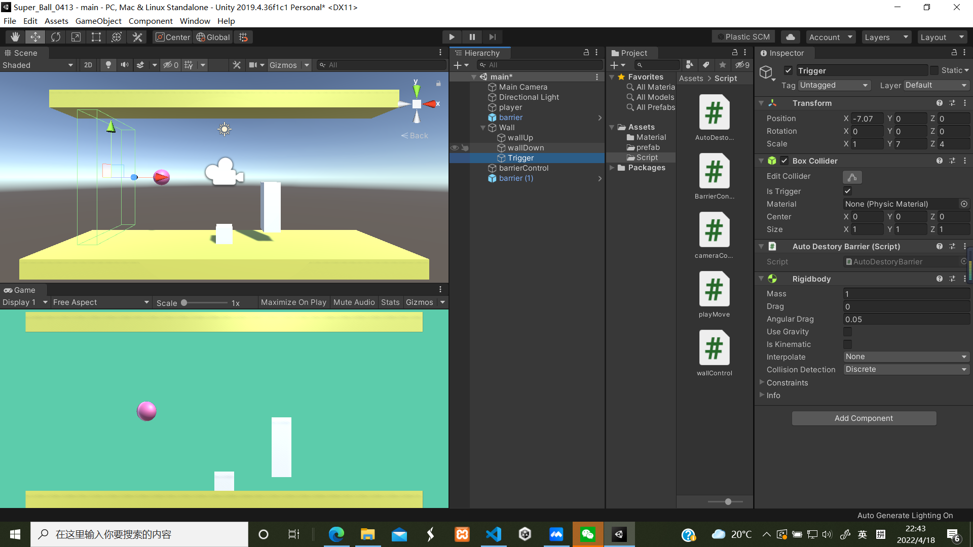Open Rigidbody component options menu

tap(965, 279)
